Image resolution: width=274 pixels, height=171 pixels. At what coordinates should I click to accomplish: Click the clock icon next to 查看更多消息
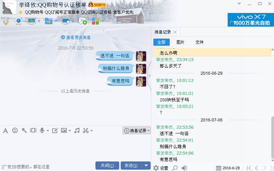tap(63, 37)
